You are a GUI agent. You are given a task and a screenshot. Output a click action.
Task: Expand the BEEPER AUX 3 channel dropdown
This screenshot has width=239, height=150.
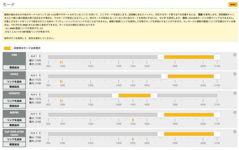(x=35, y=114)
